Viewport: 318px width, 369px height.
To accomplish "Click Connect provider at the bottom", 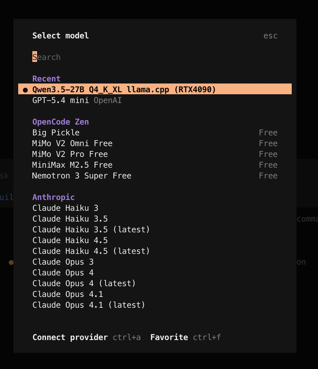I will point(70,337).
